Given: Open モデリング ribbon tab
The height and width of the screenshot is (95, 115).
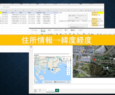Looking at the screenshot, I should tap(58, 30).
